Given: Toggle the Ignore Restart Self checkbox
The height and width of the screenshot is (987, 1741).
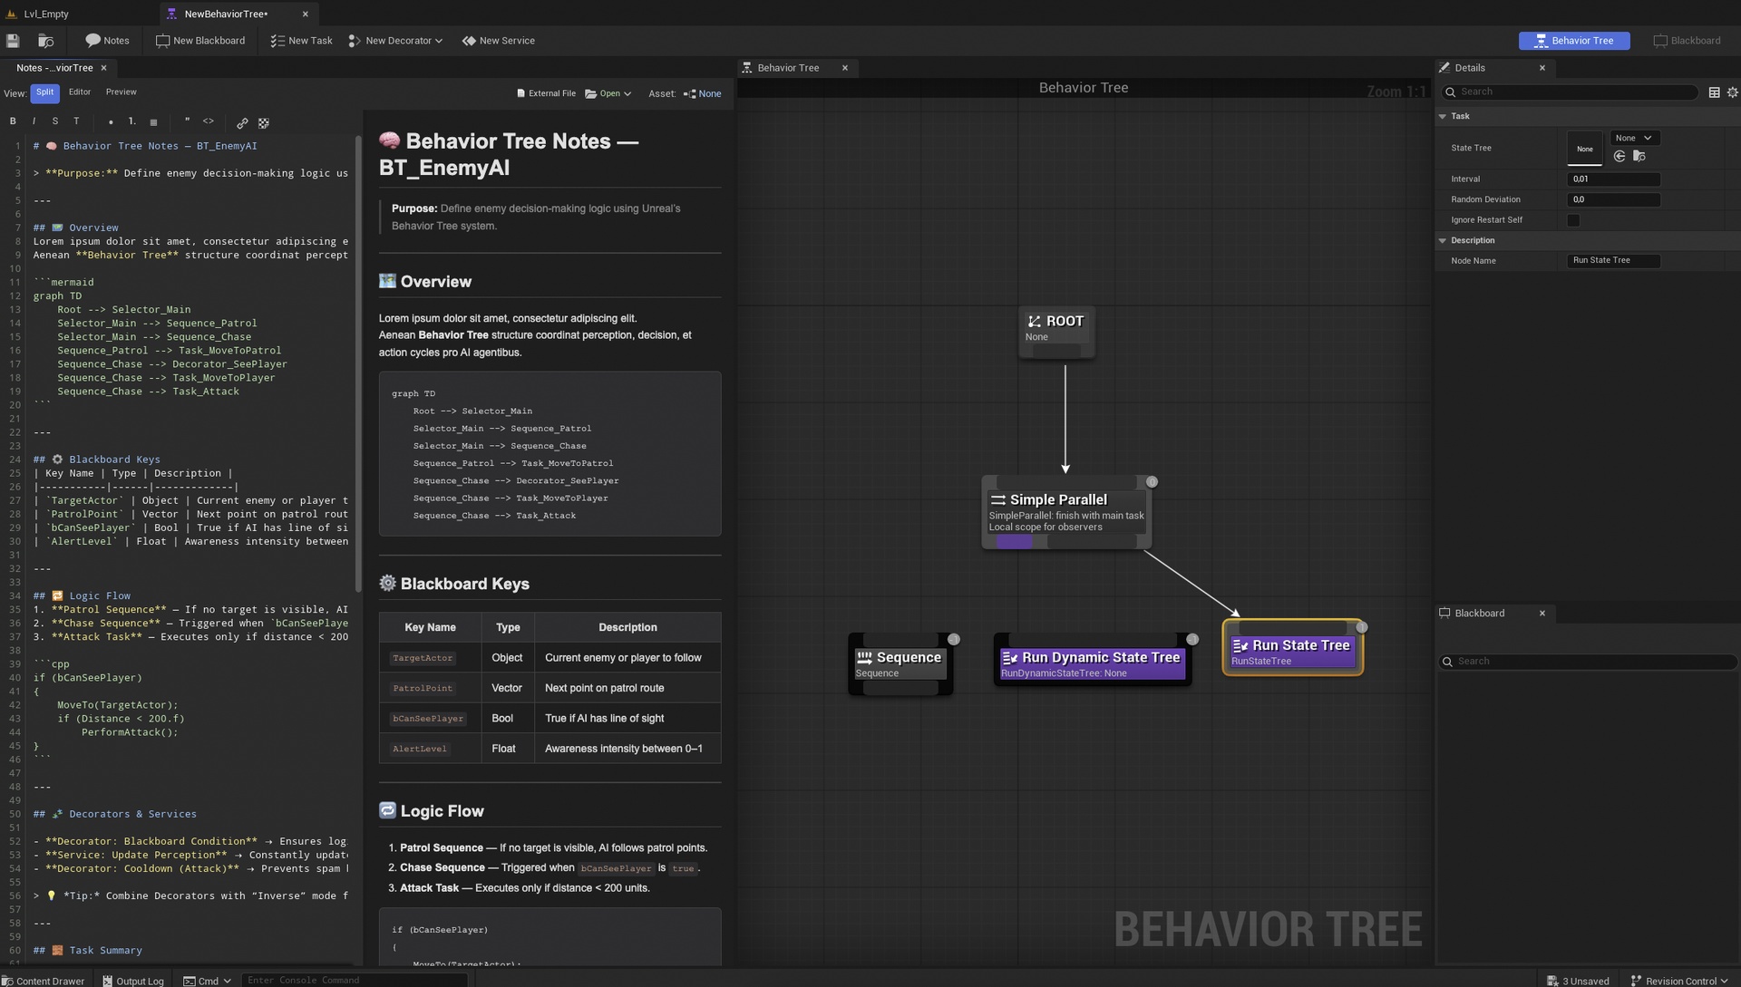Looking at the screenshot, I should point(1573,220).
